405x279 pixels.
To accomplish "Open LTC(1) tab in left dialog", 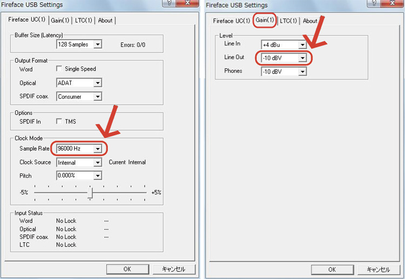I will 84,21.
